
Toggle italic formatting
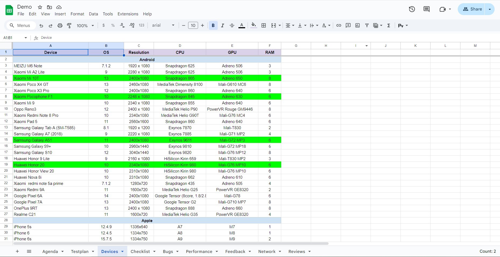pyautogui.click(x=223, y=26)
